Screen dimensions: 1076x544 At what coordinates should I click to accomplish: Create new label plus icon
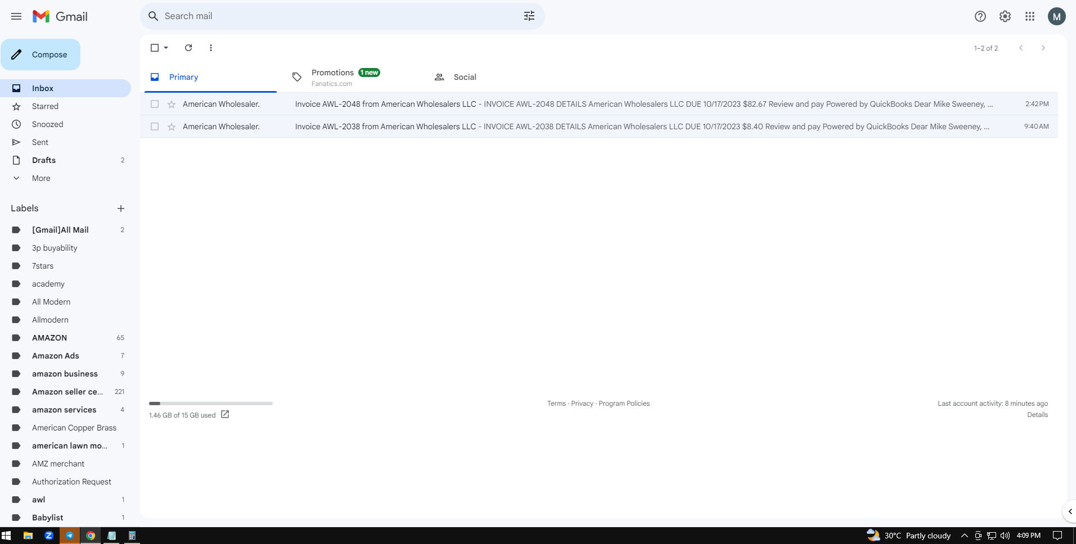(x=121, y=208)
